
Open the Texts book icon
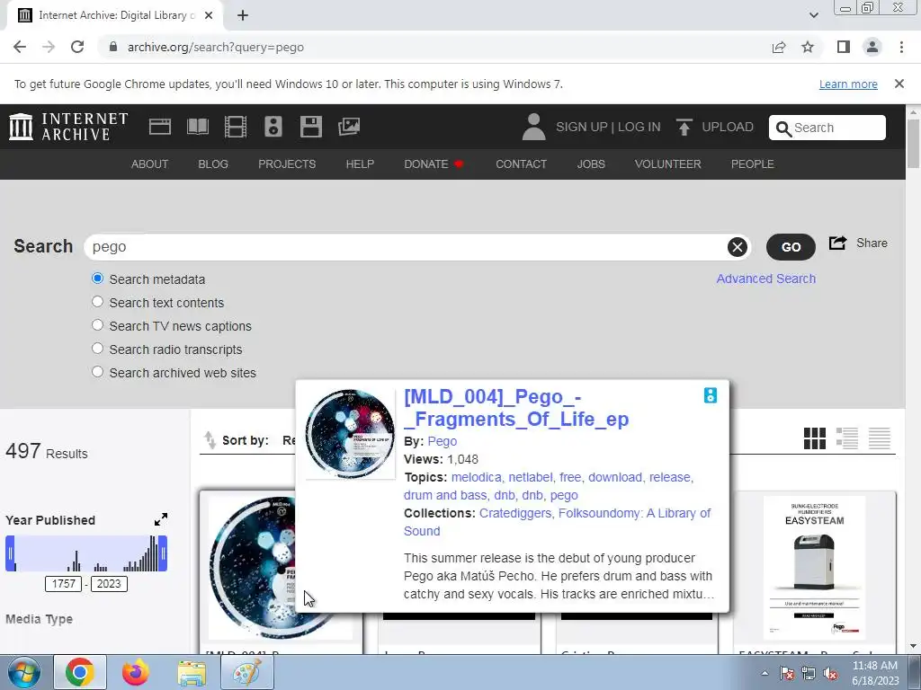point(197,127)
